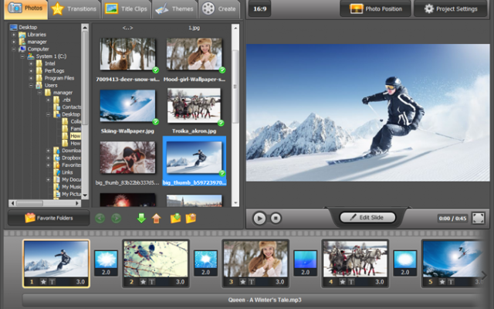494x309 pixels.
Task: Click T text icon on slide 5
Action: click(x=451, y=282)
